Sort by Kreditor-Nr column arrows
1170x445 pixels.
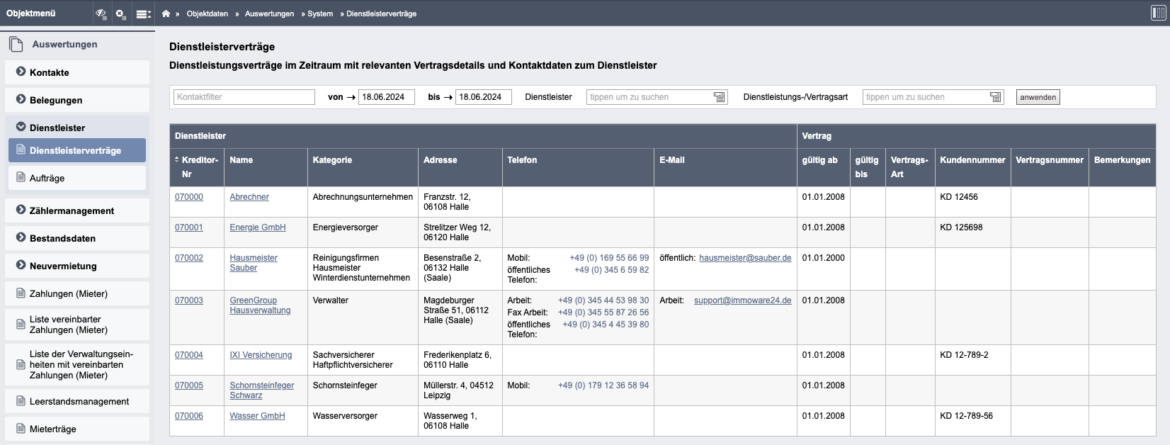177,160
